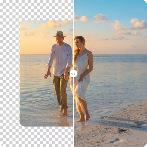This screenshot has width=147, height=147.
Task: Click the left chevron inside the slider handle
Action: 72,74
